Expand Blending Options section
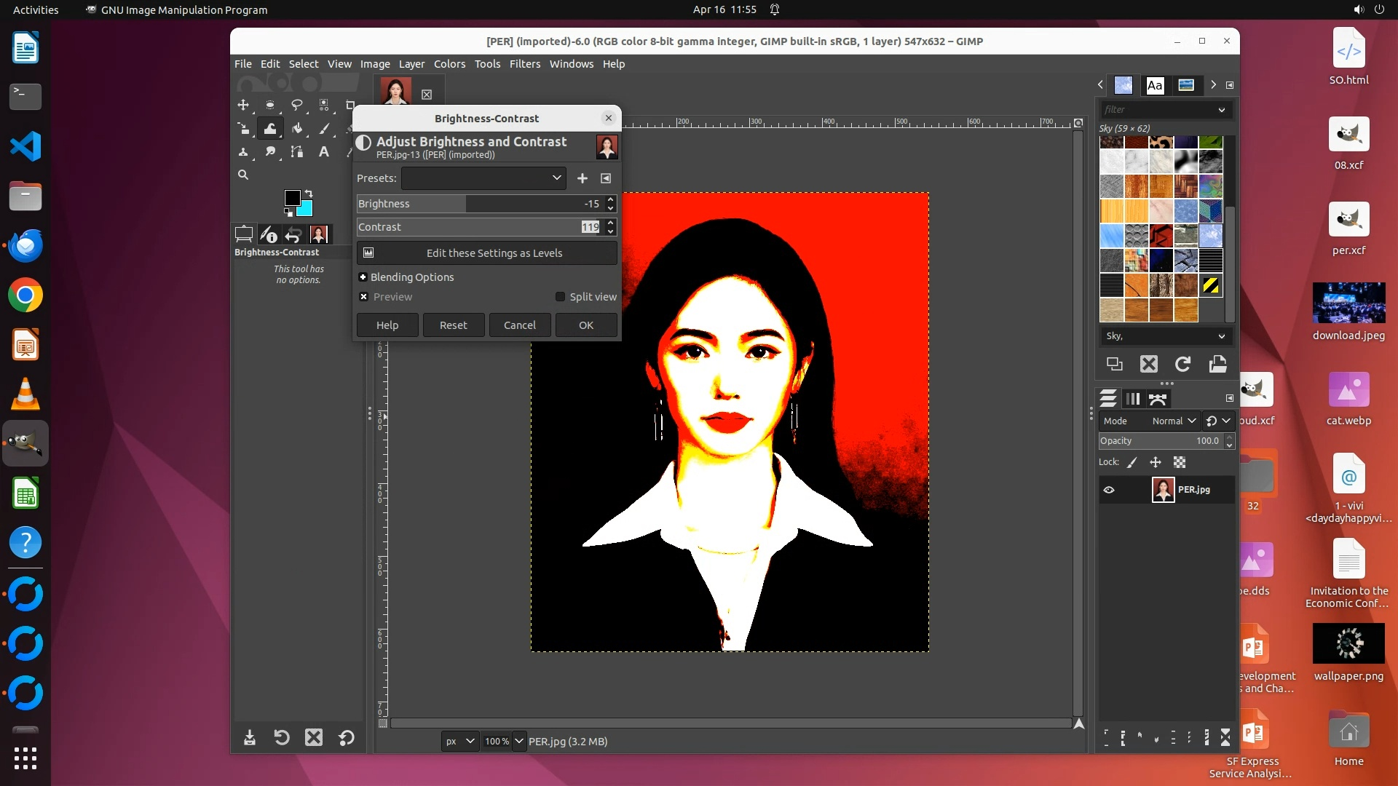 [363, 277]
